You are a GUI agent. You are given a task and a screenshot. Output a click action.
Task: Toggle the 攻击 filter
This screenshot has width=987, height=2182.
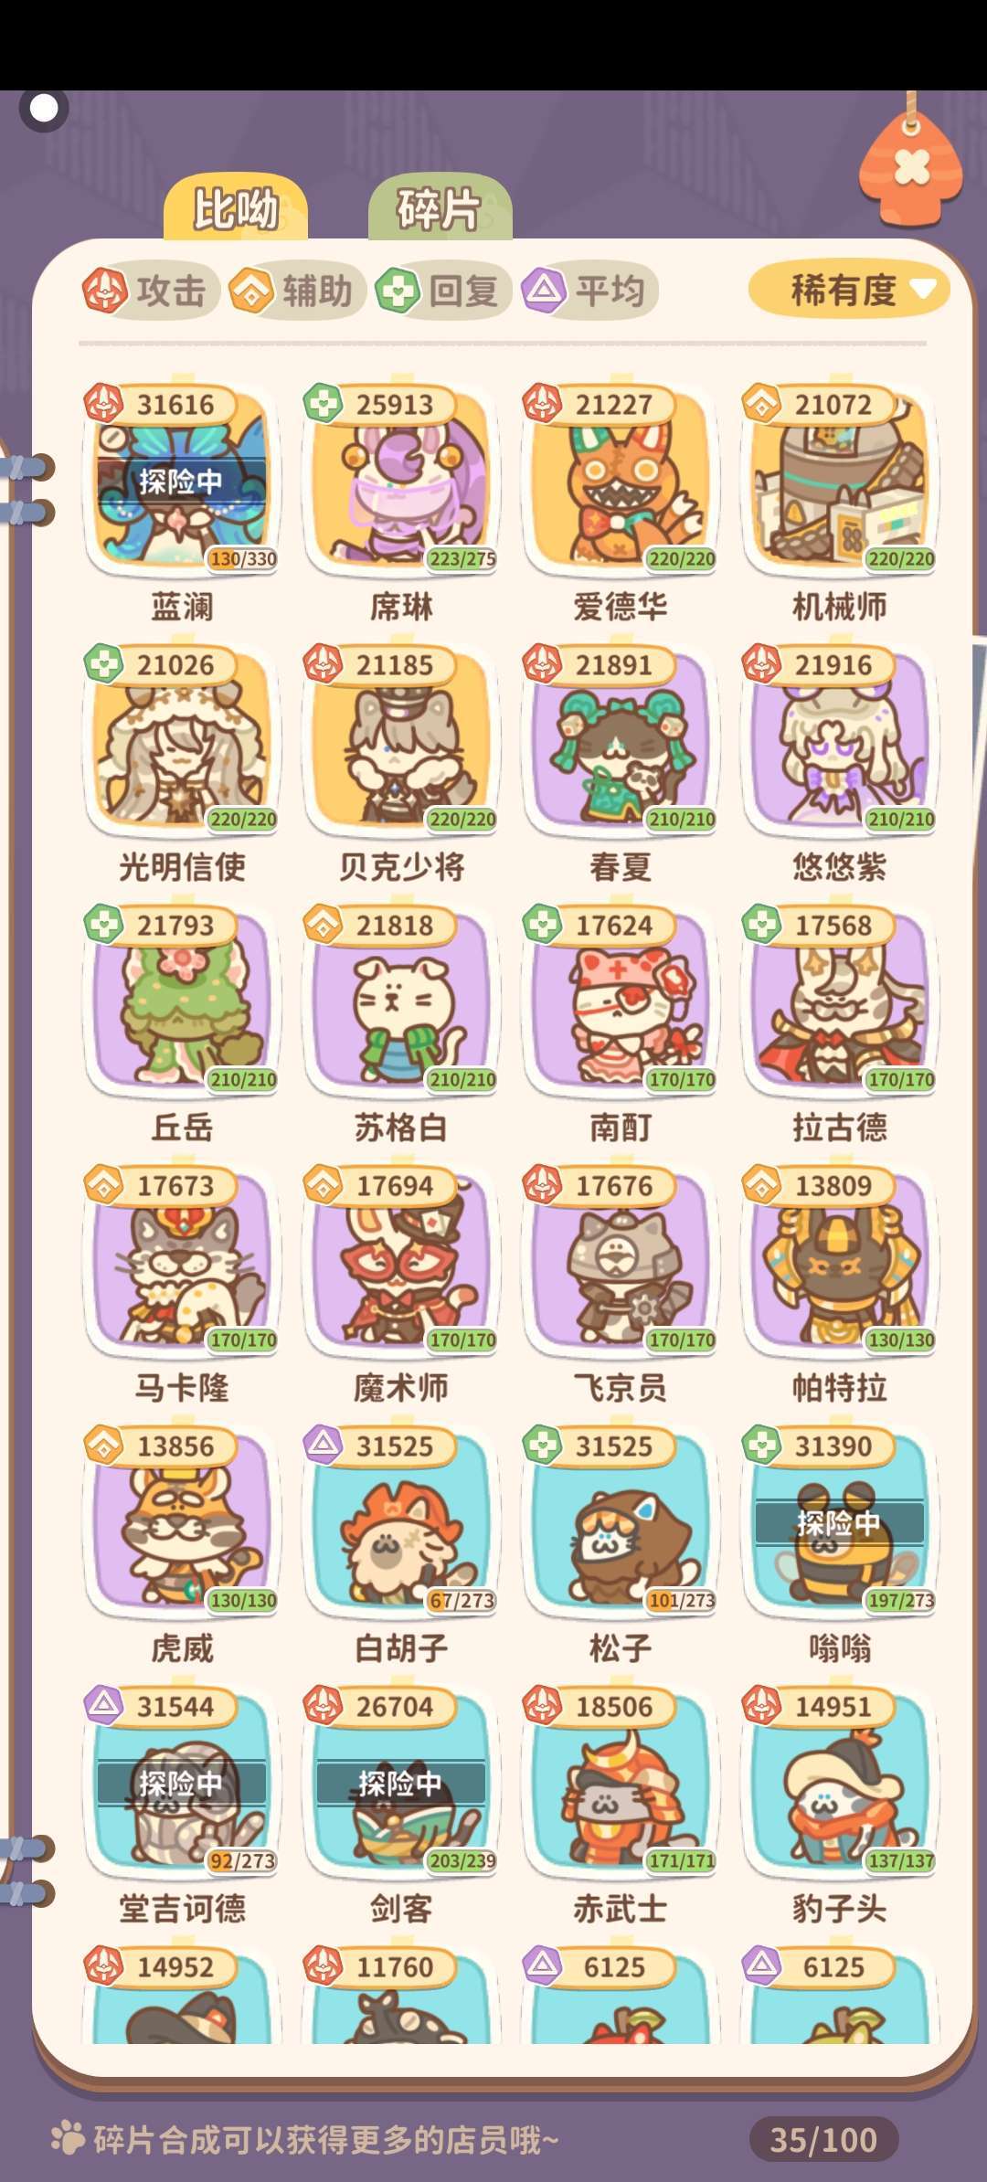coord(149,291)
